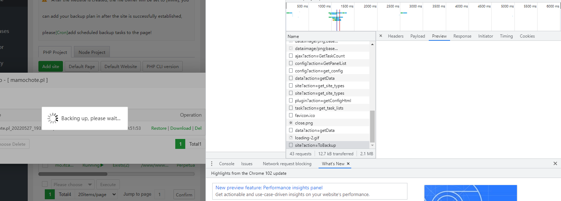
Task: Close the What's New drawer tab
Action: pyautogui.click(x=348, y=164)
